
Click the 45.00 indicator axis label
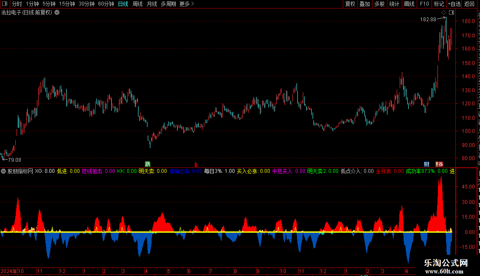tap(469, 187)
